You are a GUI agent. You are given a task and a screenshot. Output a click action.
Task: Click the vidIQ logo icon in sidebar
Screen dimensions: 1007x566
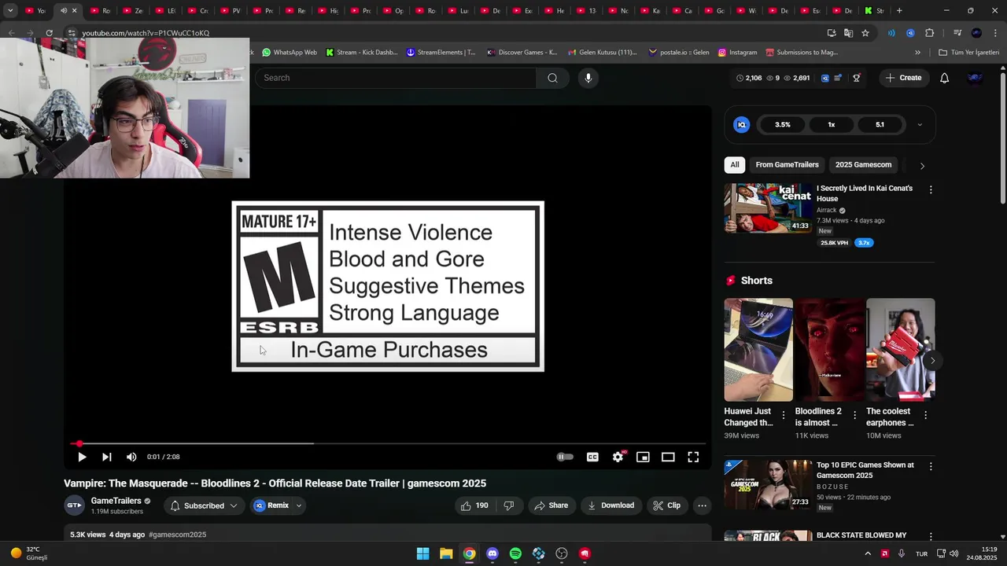point(741,124)
